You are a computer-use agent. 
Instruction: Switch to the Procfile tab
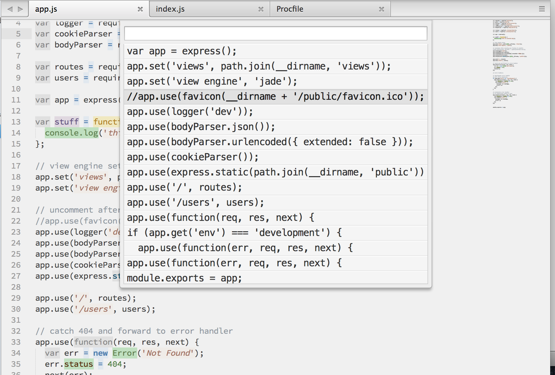(330, 9)
